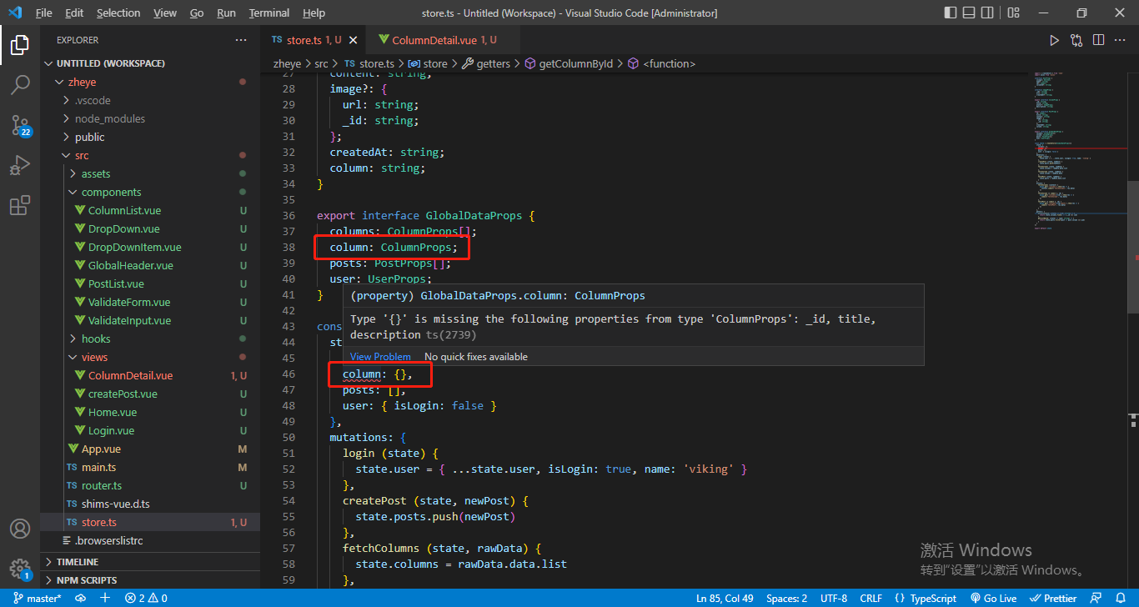Open ColumnList.vue file
Image resolution: width=1139 pixels, height=607 pixels.
(124, 210)
